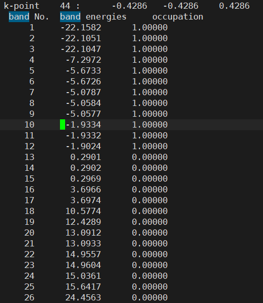Select the highlighted 'band' in 'band energies'
The height and width of the screenshot is (303, 263).
click(70, 16)
